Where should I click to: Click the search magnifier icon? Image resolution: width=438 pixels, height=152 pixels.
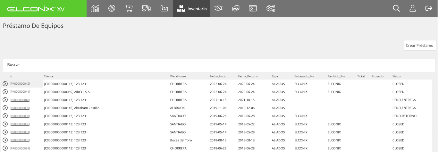396,8
